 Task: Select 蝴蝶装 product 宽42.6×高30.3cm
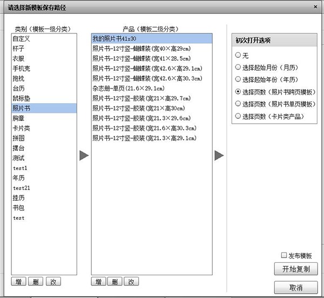click(152, 78)
